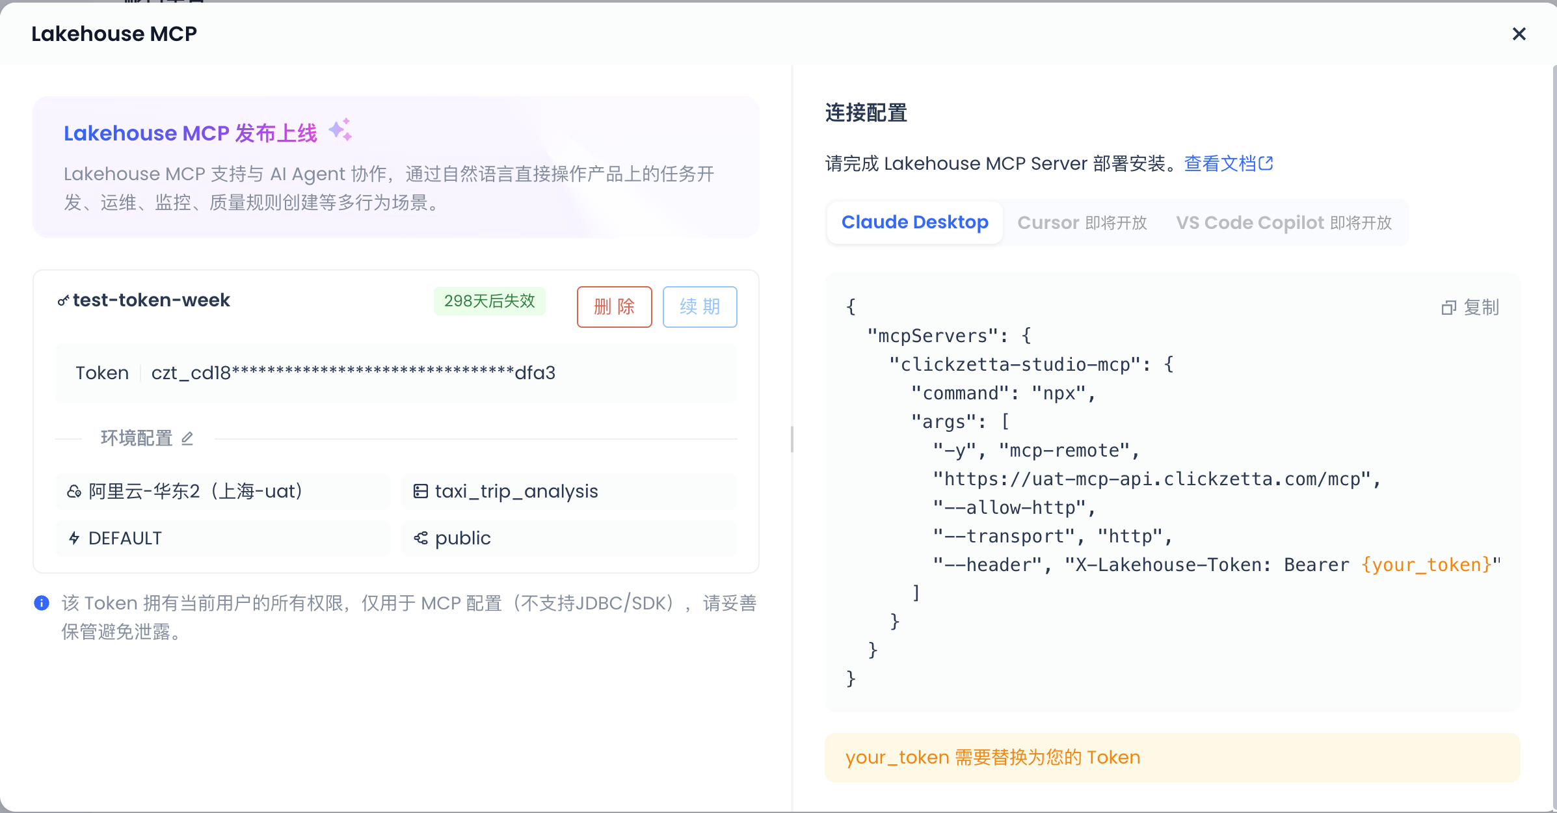Click the cloud icon for 阿里云-华东2
The width and height of the screenshot is (1557, 813).
point(74,492)
